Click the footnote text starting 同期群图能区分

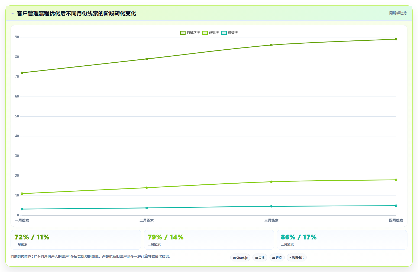(x=91, y=256)
